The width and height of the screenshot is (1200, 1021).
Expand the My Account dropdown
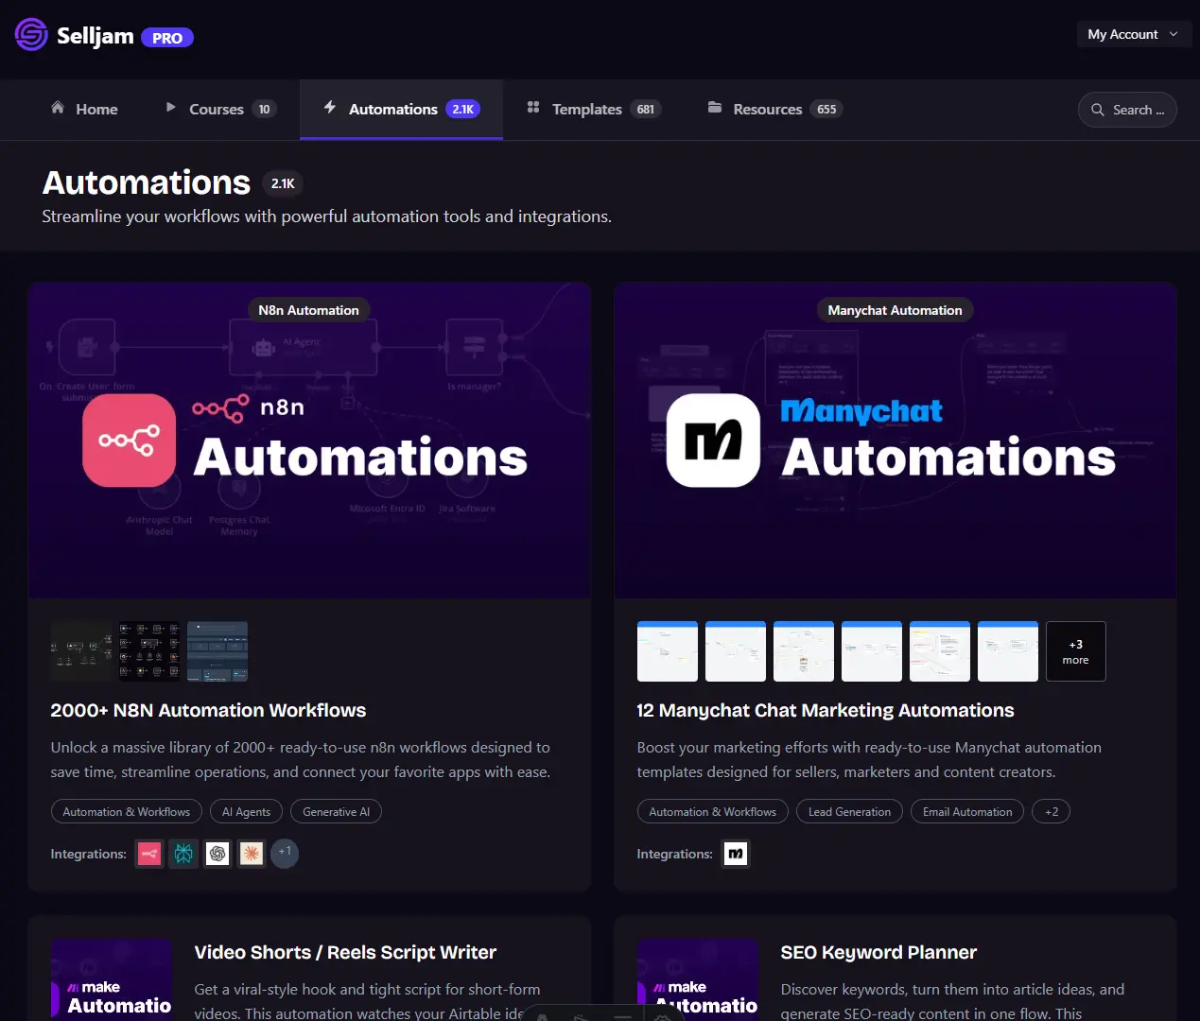click(1133, 34)
